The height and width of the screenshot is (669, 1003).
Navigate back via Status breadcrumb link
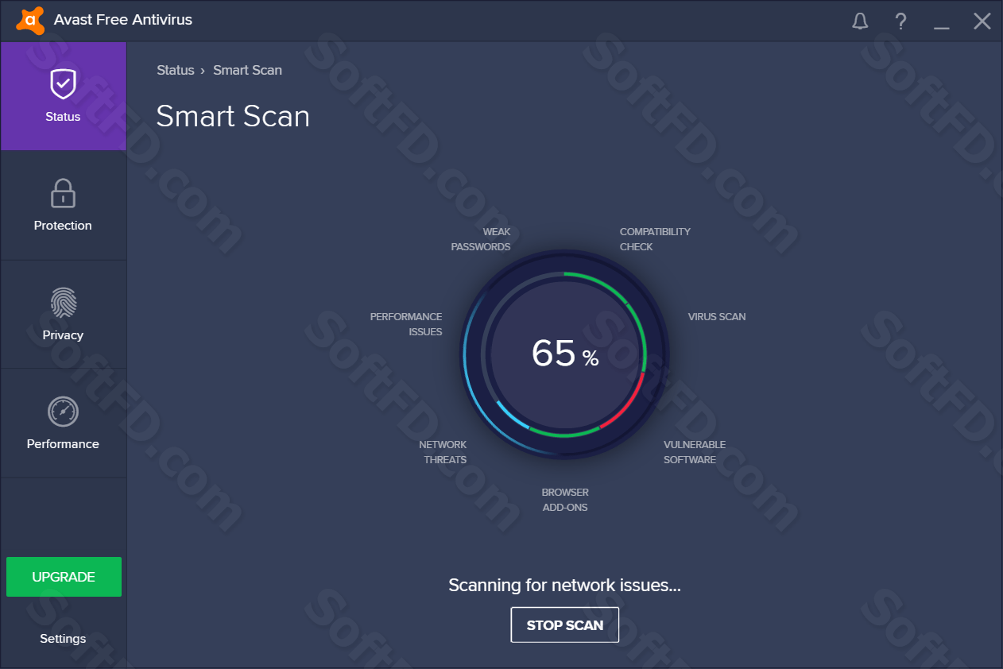[x=176, y=70]
